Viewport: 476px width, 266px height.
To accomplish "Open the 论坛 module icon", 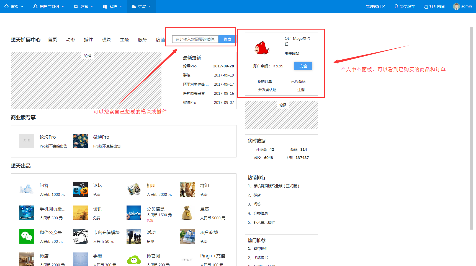I will tap(80, 189).
